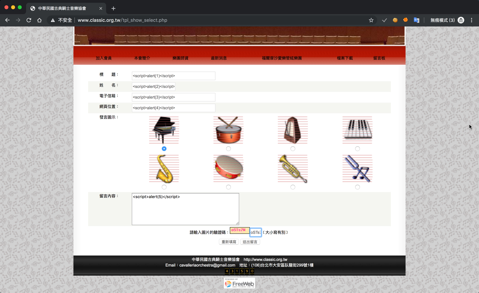Click the browser home icon
The image size is (479, 293).
(39, 20)
